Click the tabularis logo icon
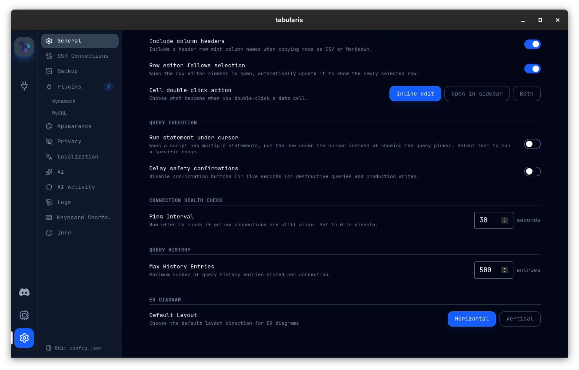 24,46
